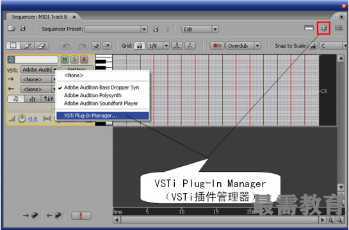Close the window with the red X

(x=344, y=6)
